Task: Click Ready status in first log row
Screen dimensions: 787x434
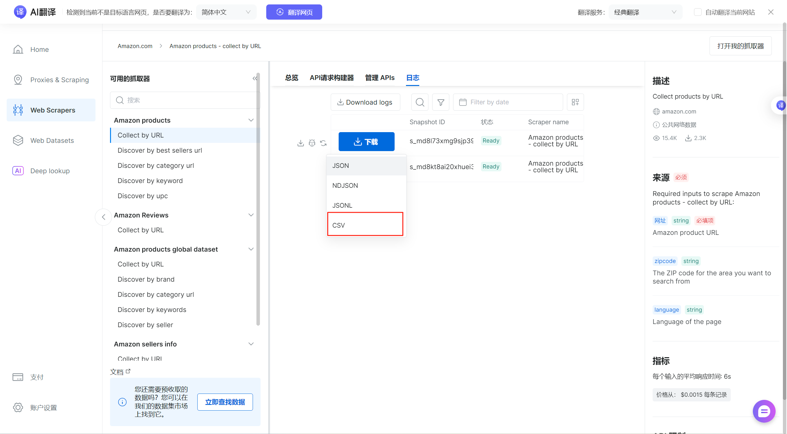Action: (x=491, y=141)
